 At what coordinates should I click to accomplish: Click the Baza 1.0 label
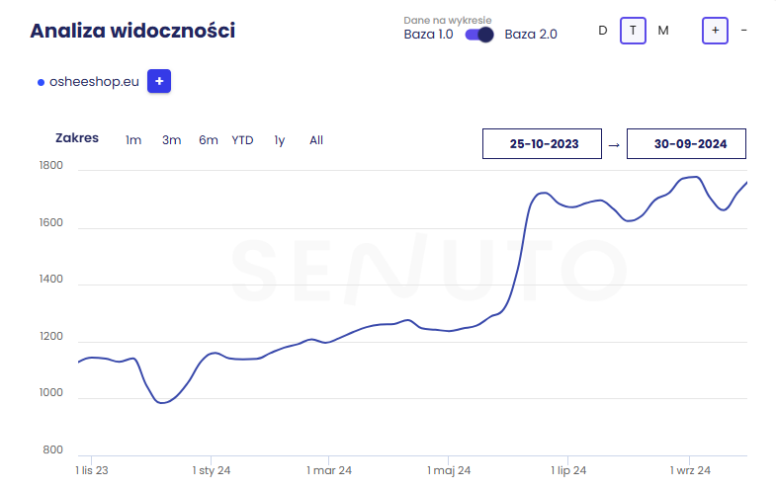point(428,35)
